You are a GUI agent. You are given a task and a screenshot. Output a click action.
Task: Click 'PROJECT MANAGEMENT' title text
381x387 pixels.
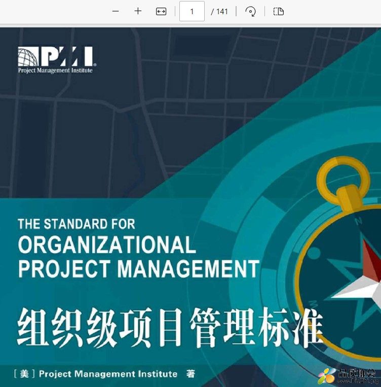click(139, 268)
